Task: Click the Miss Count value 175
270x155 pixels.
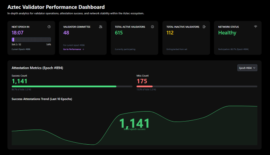Action: 142,81
